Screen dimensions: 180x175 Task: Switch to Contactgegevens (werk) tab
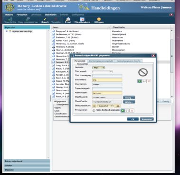click(x=128, y=61)
